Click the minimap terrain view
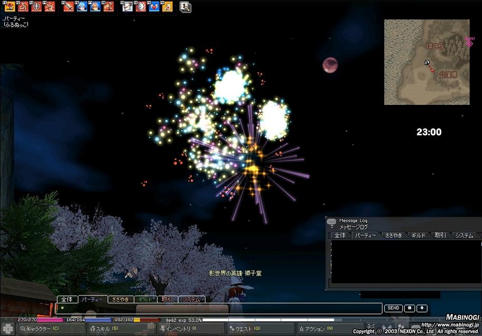This screenshot has width=482, height=336. (427, 62)
